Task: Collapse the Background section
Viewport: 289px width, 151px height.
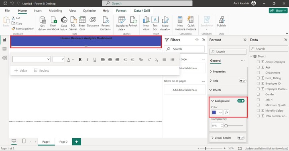Action: [x=220, y=101]
